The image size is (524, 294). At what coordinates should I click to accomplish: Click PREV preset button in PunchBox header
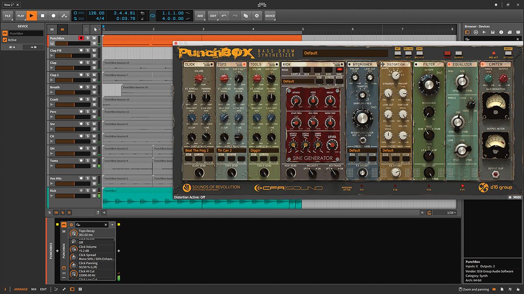[x=397, y=53]
